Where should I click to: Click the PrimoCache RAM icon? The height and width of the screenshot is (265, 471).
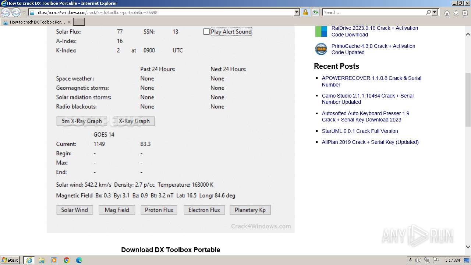[x=321, y=49]
